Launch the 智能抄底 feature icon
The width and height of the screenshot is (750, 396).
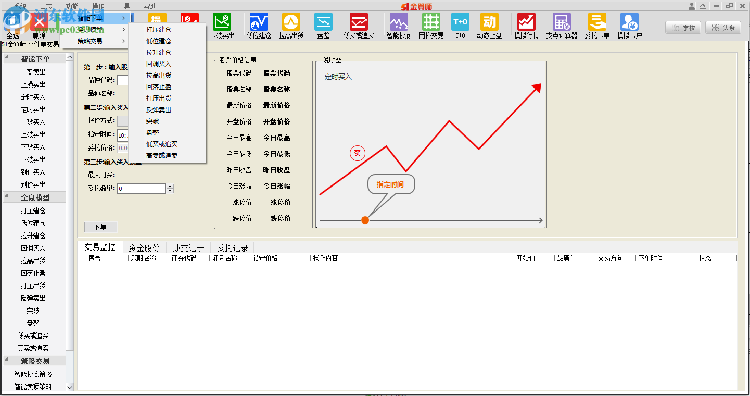[x=398, y=24]
